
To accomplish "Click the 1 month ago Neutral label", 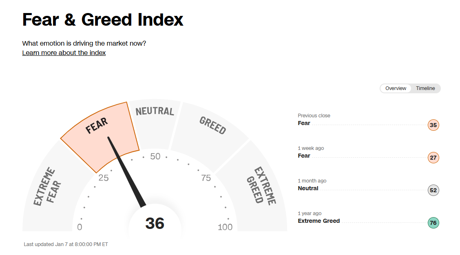I will [308, 189].
